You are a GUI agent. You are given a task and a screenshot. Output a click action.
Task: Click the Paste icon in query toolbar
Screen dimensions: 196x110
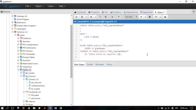coord(106,17)
